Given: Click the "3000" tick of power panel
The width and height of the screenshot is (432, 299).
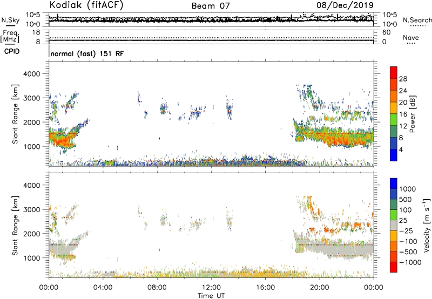Looking at the screenshot, I should [x=31, y=98].
